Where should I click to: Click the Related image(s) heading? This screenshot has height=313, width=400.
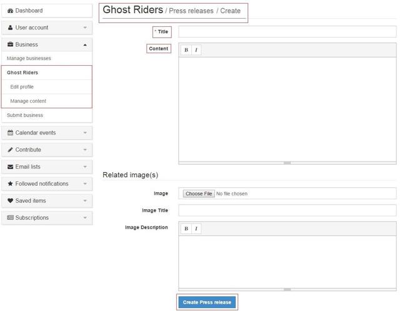pyautogui.click(x=131, y=175)
